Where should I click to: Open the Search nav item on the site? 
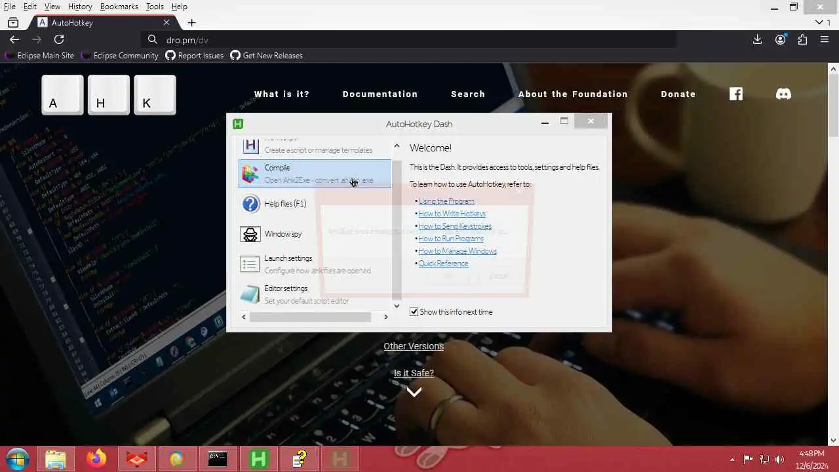pyautogui.click(x=468, y=94)
